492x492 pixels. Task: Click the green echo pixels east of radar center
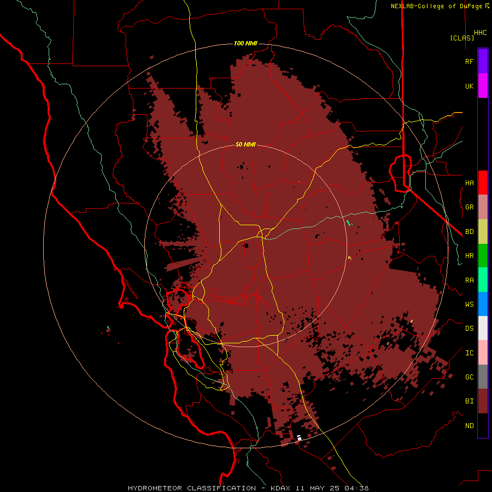click(x=349, y=223)
